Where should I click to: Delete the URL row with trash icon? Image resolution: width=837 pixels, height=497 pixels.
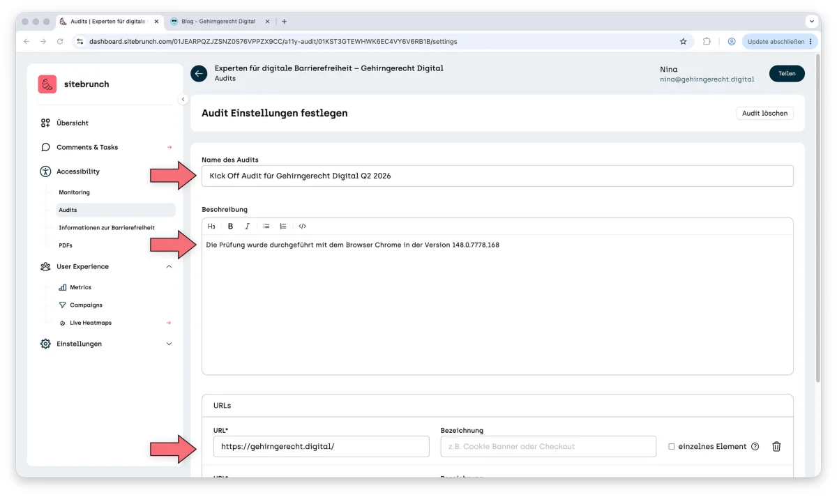[776, 446]
